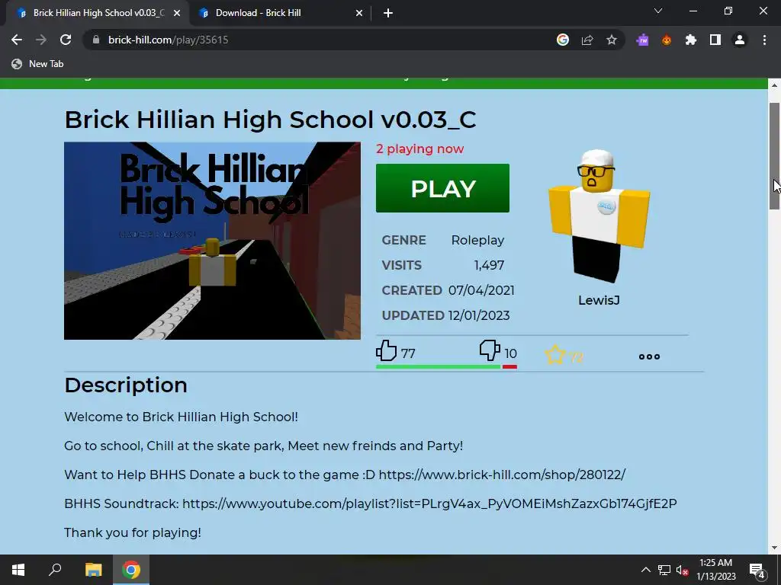The width and height of the screenshot is (781, 585).
Task: Click the green PLAY button
Action: (x=442, y=188)
